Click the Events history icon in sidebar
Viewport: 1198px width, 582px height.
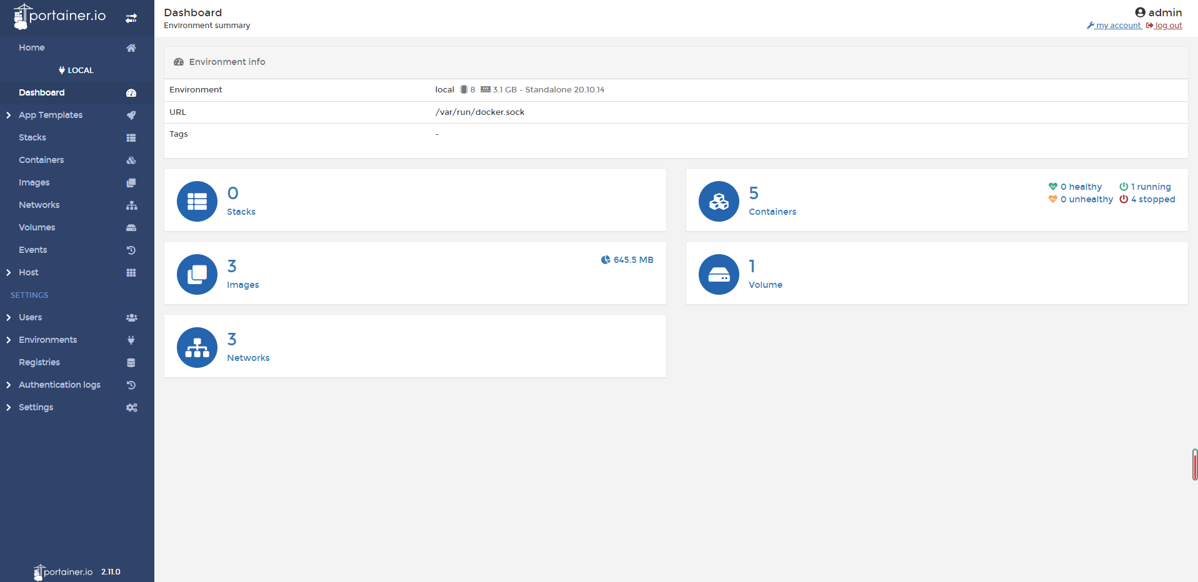131,250
